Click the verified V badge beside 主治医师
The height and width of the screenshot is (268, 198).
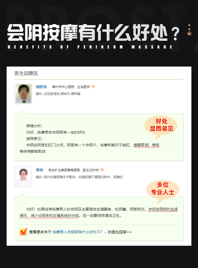pos(93,87)
